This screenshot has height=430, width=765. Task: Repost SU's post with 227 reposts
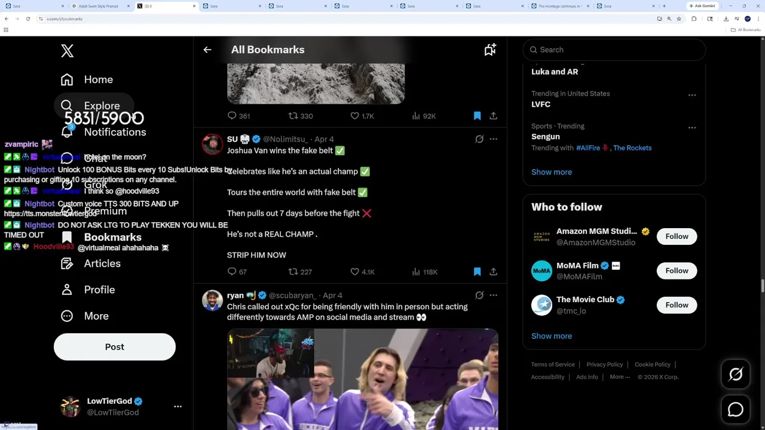coord(300,272)
